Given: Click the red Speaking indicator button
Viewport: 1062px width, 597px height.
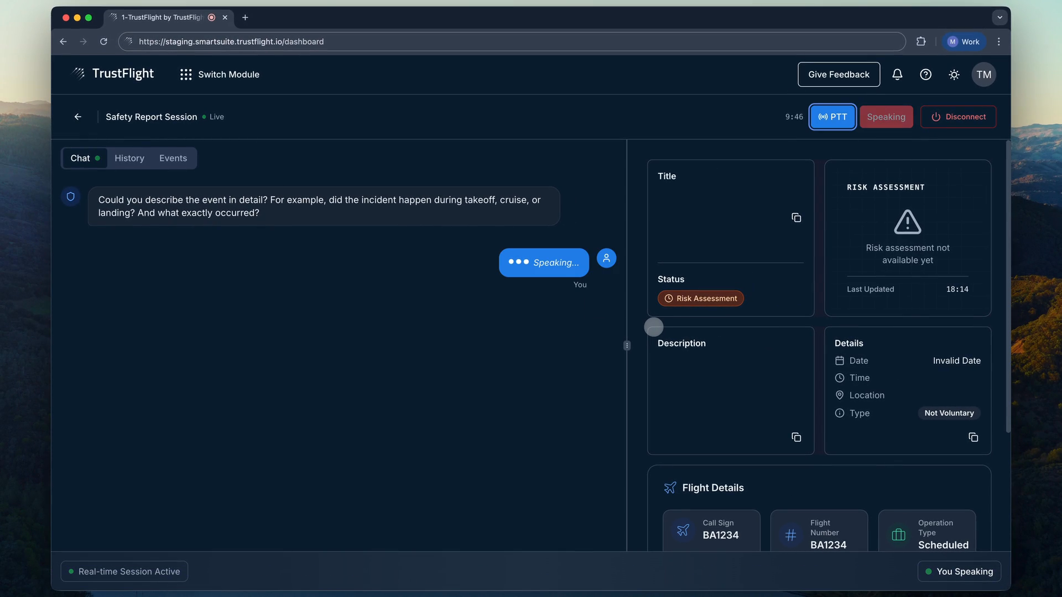Looking at the screenshot, I should [886, 117].
